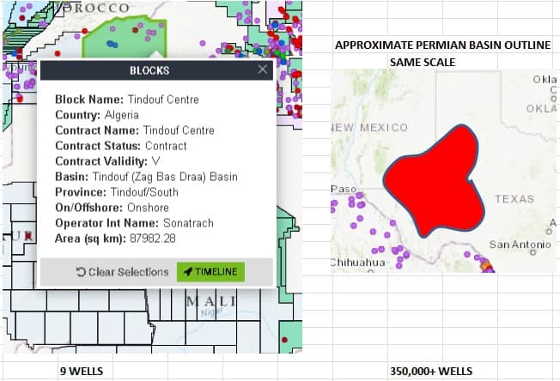This screenshot has width=560, height=381.
Task: Click the TEXAS label on the map
Action: click(x=514, y=199)
